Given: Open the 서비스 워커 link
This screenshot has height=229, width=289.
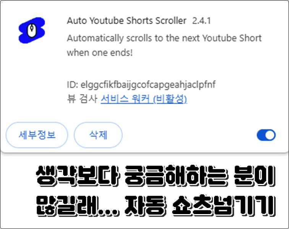Looking at the screenshot, I should pos(127,99).
